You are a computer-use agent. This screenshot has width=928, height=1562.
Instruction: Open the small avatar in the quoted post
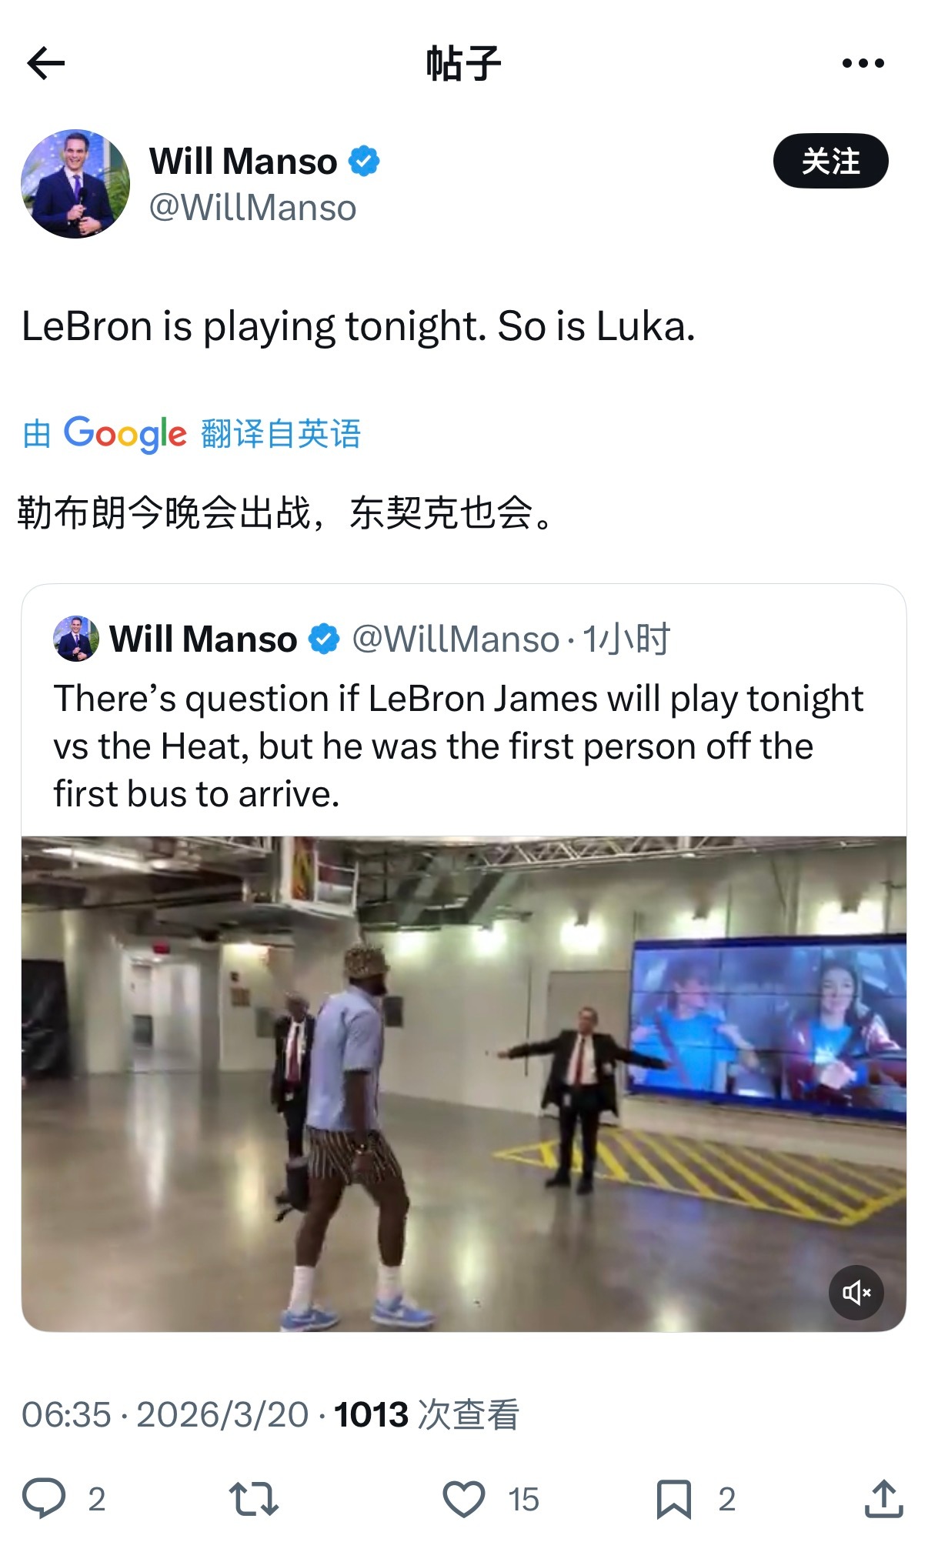tap(76, 639)
